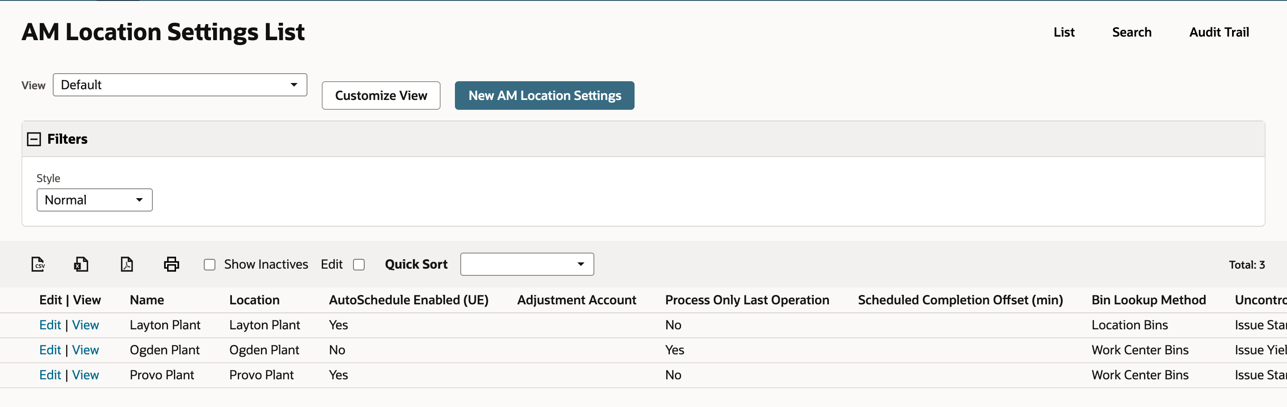The image size is (1287, 407).
Task: Export list to CSV file icon
Action: tap(38, 264)
